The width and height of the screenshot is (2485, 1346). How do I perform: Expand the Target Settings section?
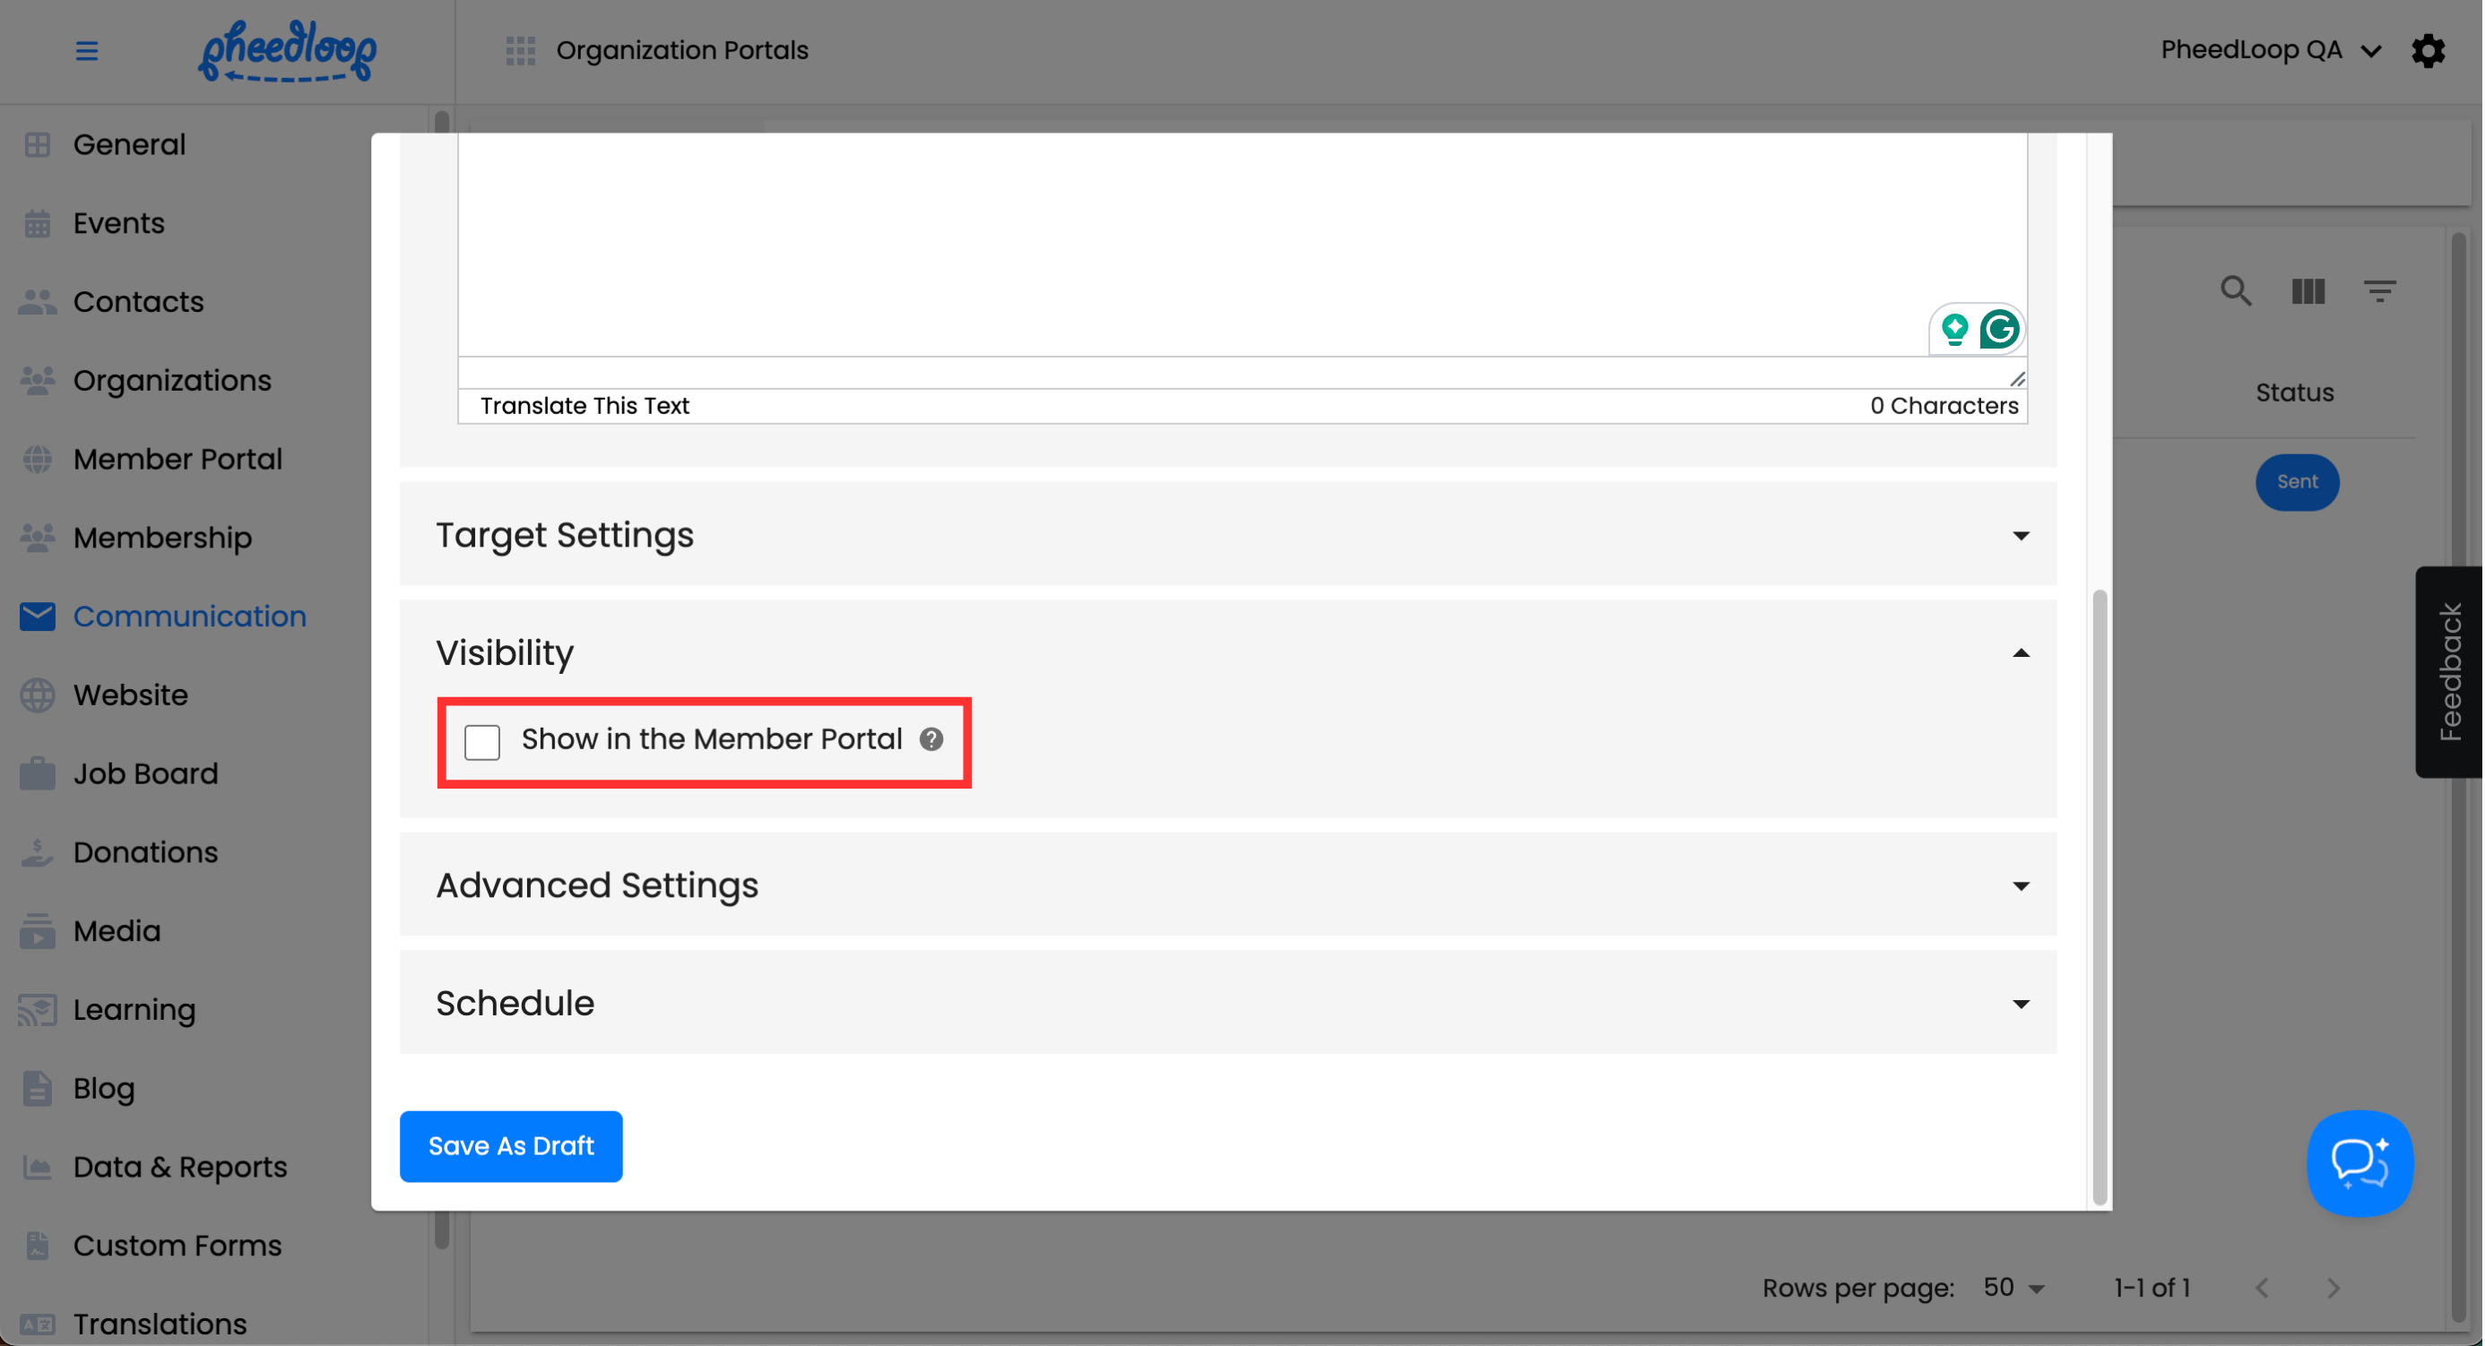(x=2020, y=535)
